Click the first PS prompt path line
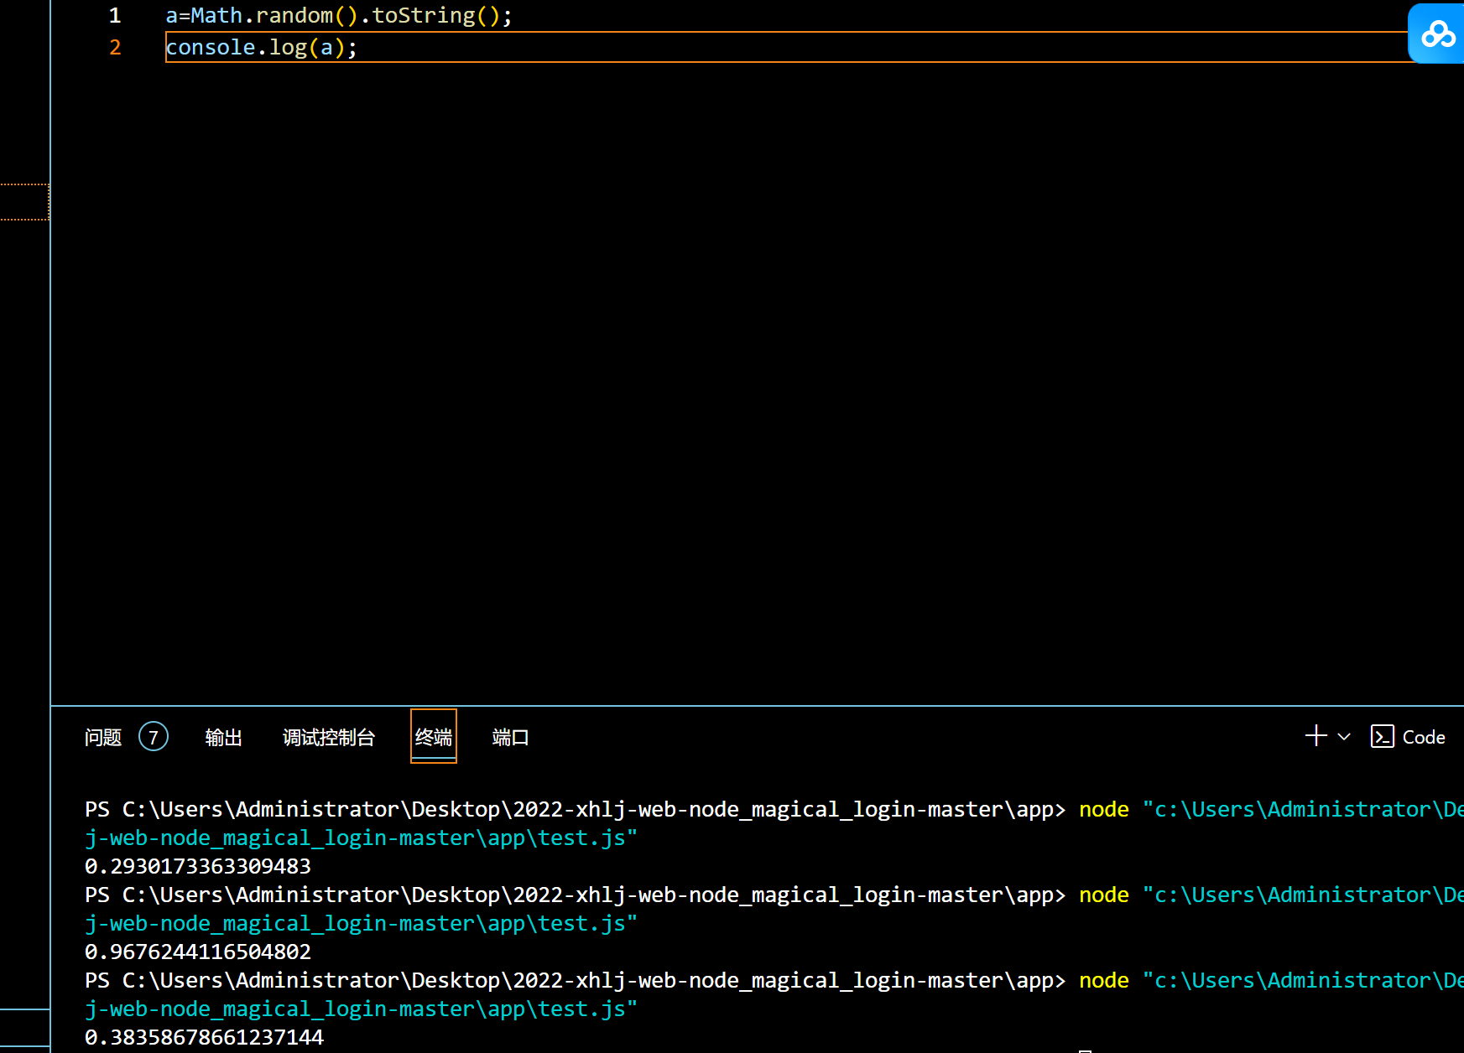Viewport: 1464px width, 1053px height. coord(575,809)
